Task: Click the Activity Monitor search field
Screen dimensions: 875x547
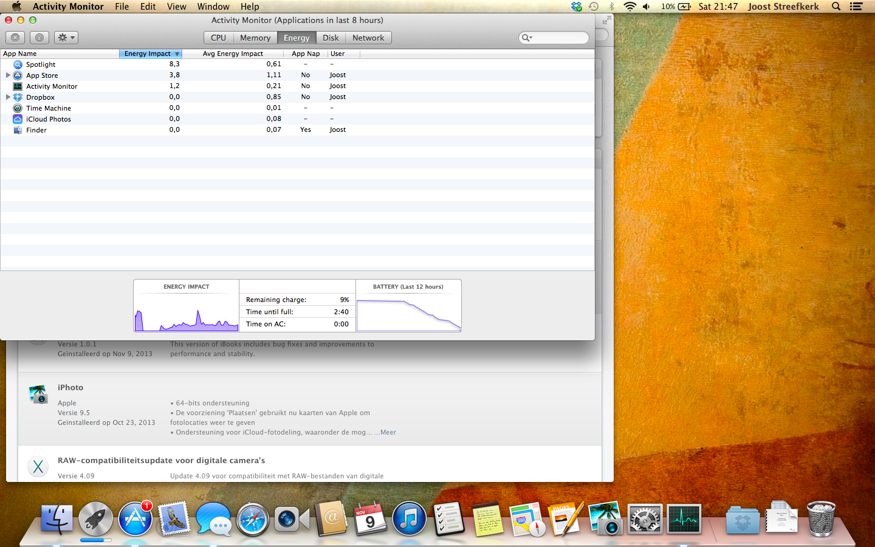Action: 554,38
